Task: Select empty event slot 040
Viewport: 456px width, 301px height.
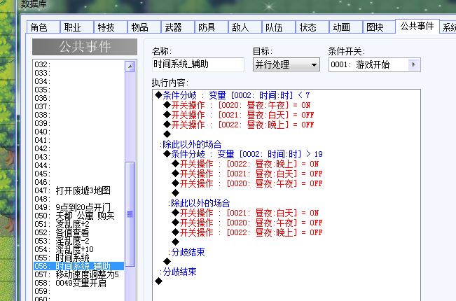Action: point(79,132)
